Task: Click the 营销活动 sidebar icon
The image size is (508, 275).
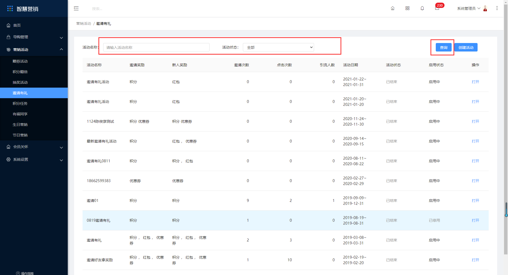Action: (8, 50)
